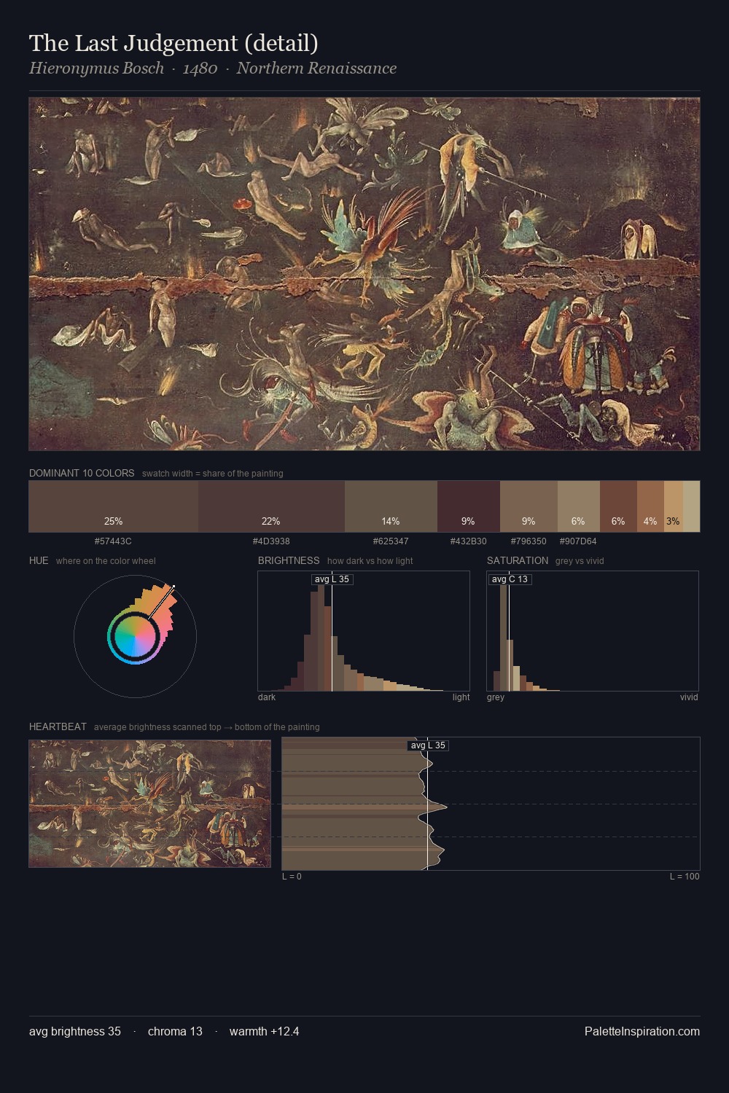The height and width of the screenshot is (1093, 729).
Task: Click the 'dark' axis label
Action: click(x=267, y=697)
